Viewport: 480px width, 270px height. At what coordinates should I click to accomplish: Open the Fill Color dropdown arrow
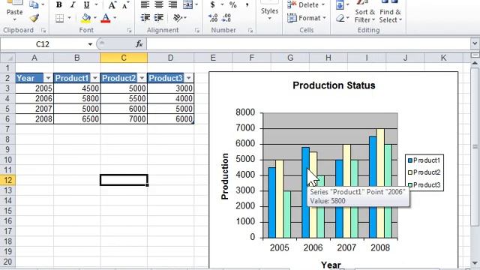click(x=95, y=18)
